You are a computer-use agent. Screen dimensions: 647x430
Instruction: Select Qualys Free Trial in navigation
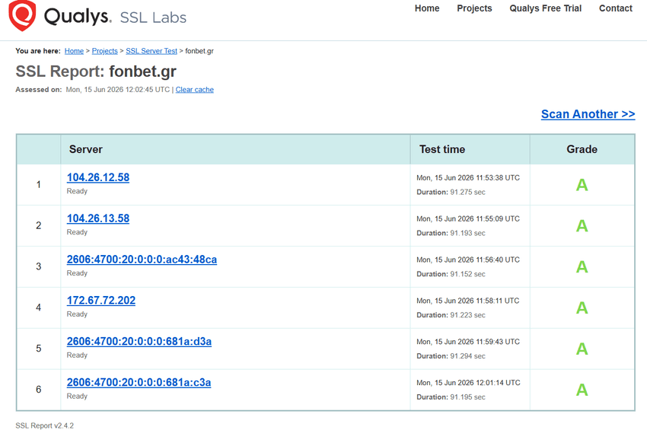coord(545,8)
